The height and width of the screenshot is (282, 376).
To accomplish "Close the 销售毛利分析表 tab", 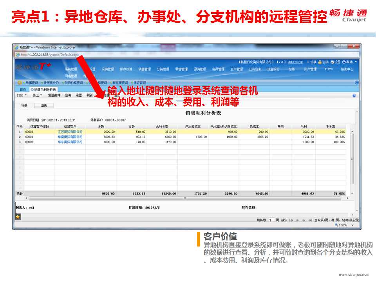I will point(32,90).
